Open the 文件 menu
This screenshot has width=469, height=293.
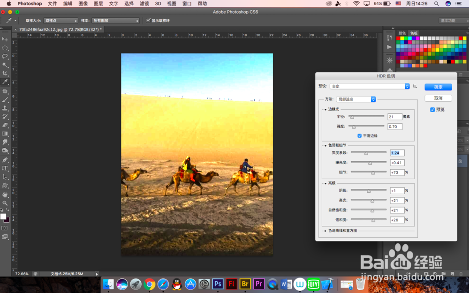pyautogui.click(x=53, y=4)
